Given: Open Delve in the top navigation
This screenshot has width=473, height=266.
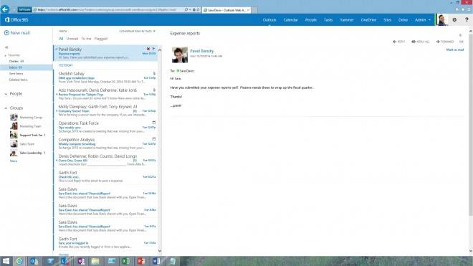Looking at the screenshot, I should click(403, 20).
